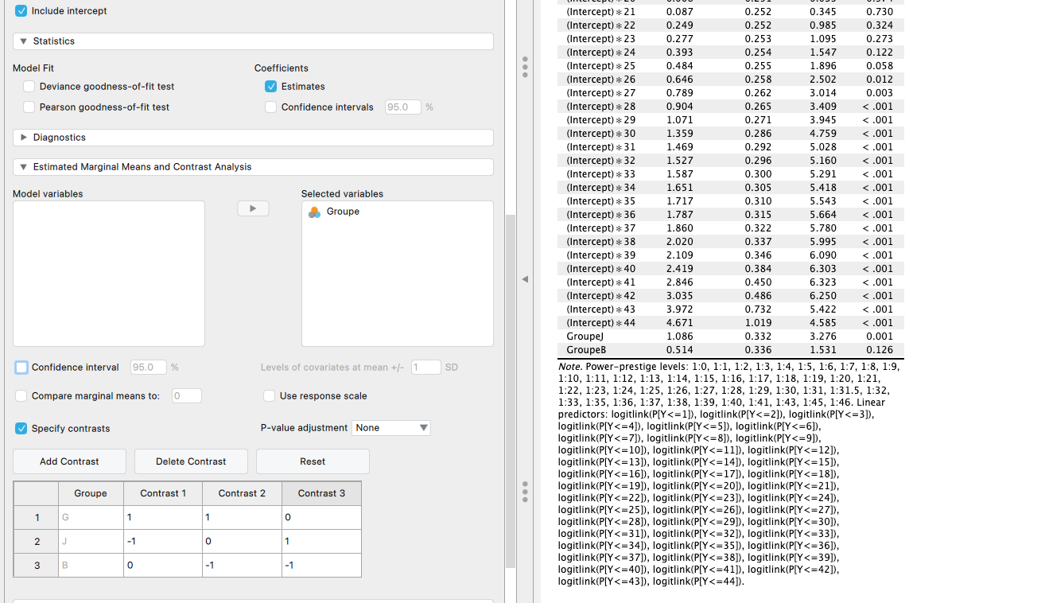Click the arrow button between variable lists

tap(253, 208)
